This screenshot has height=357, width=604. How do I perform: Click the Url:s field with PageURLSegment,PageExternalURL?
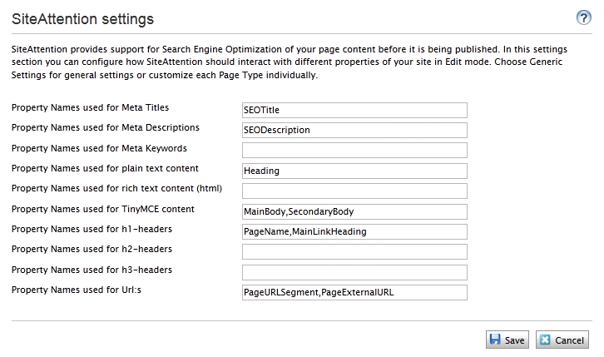pyautogui.click(x=354, y=292)
